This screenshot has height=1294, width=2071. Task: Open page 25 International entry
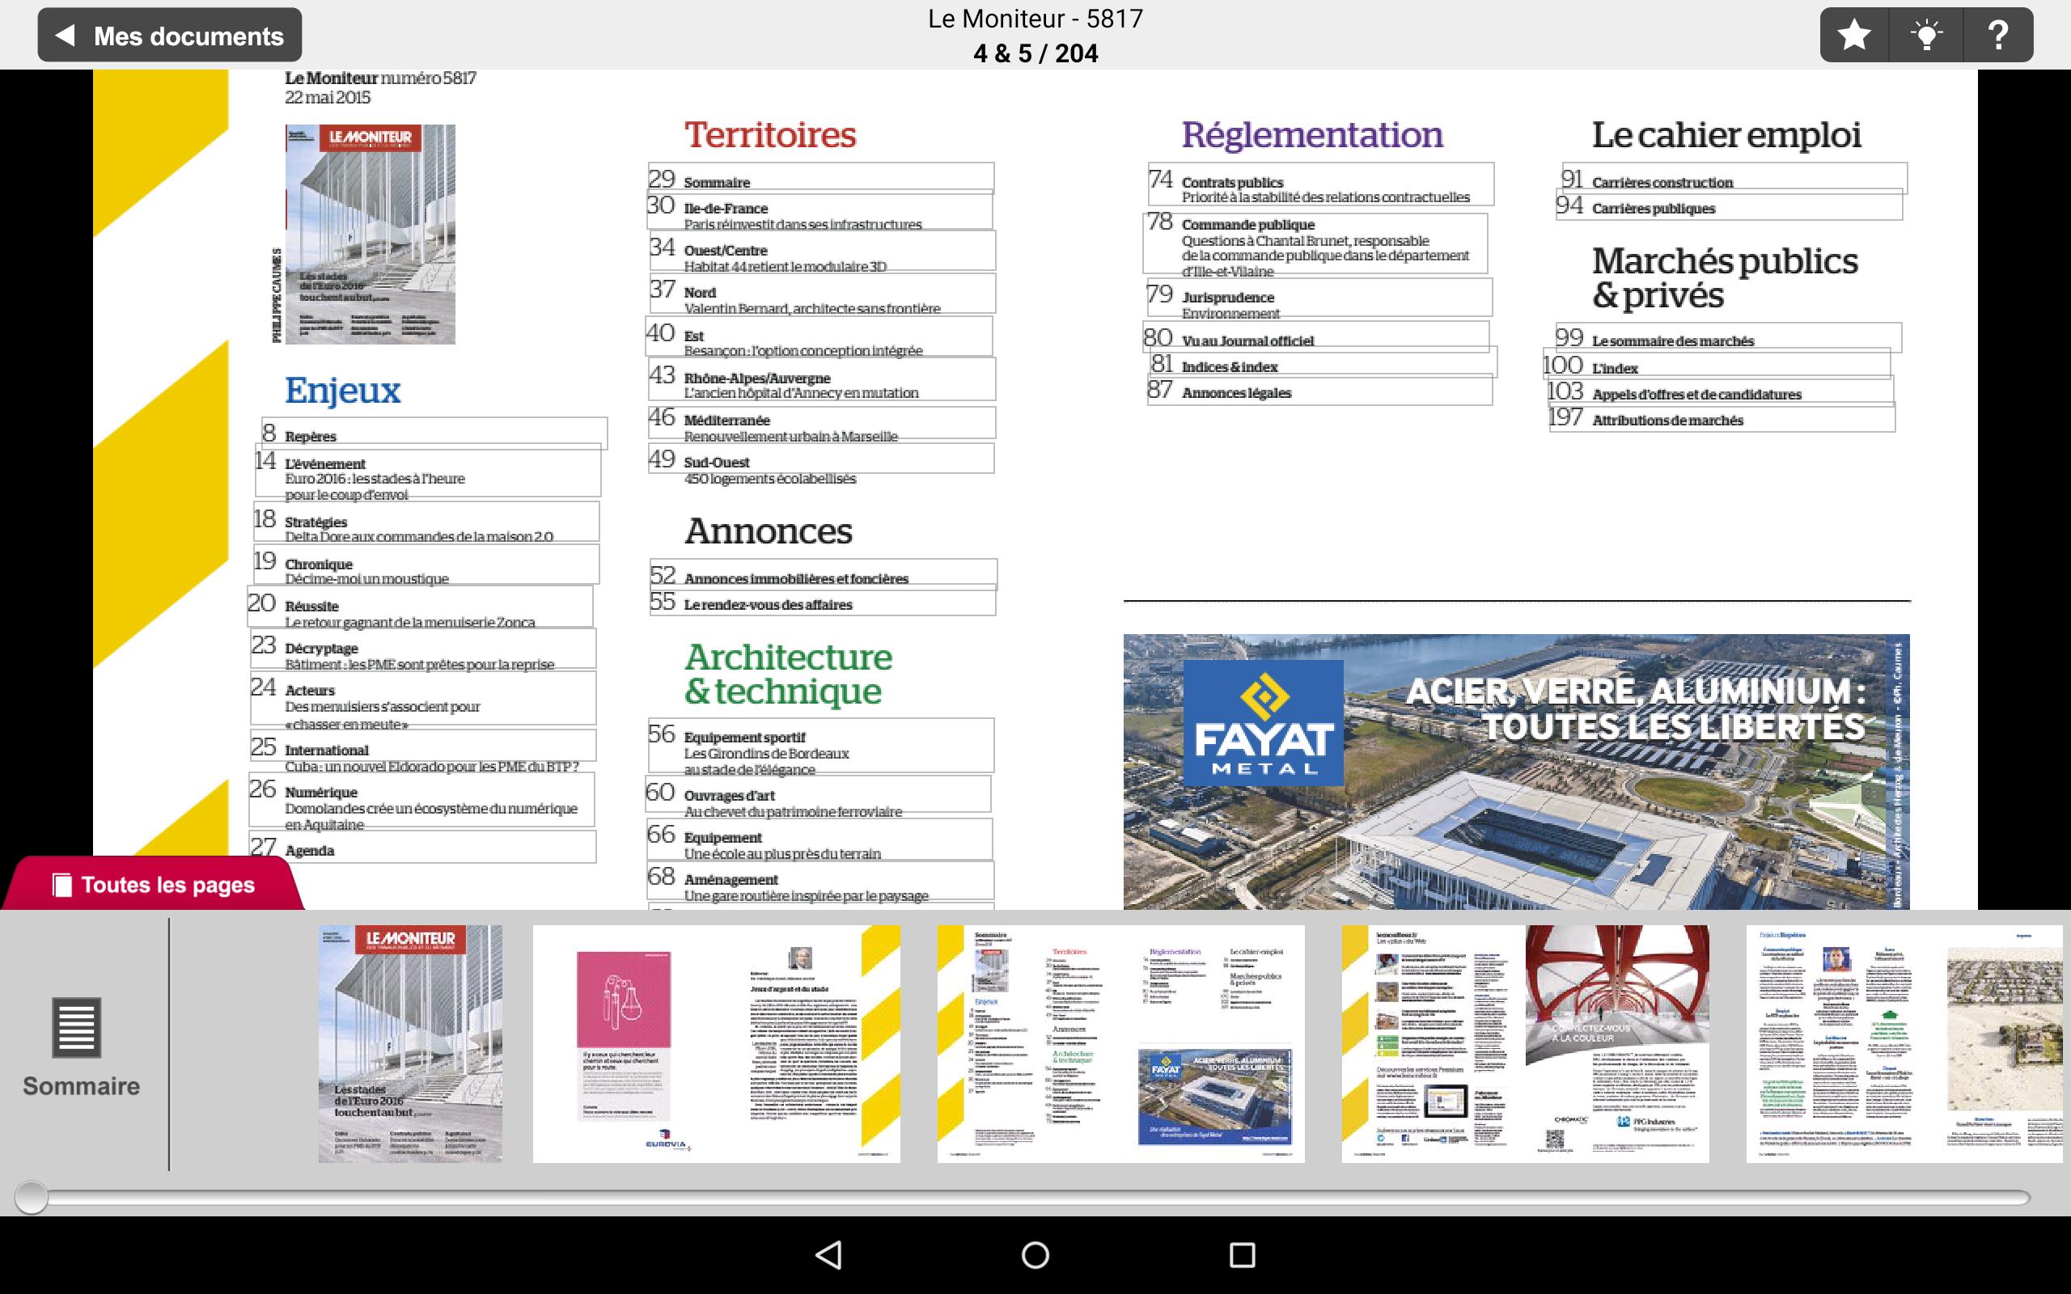click(x=424, y=746)
